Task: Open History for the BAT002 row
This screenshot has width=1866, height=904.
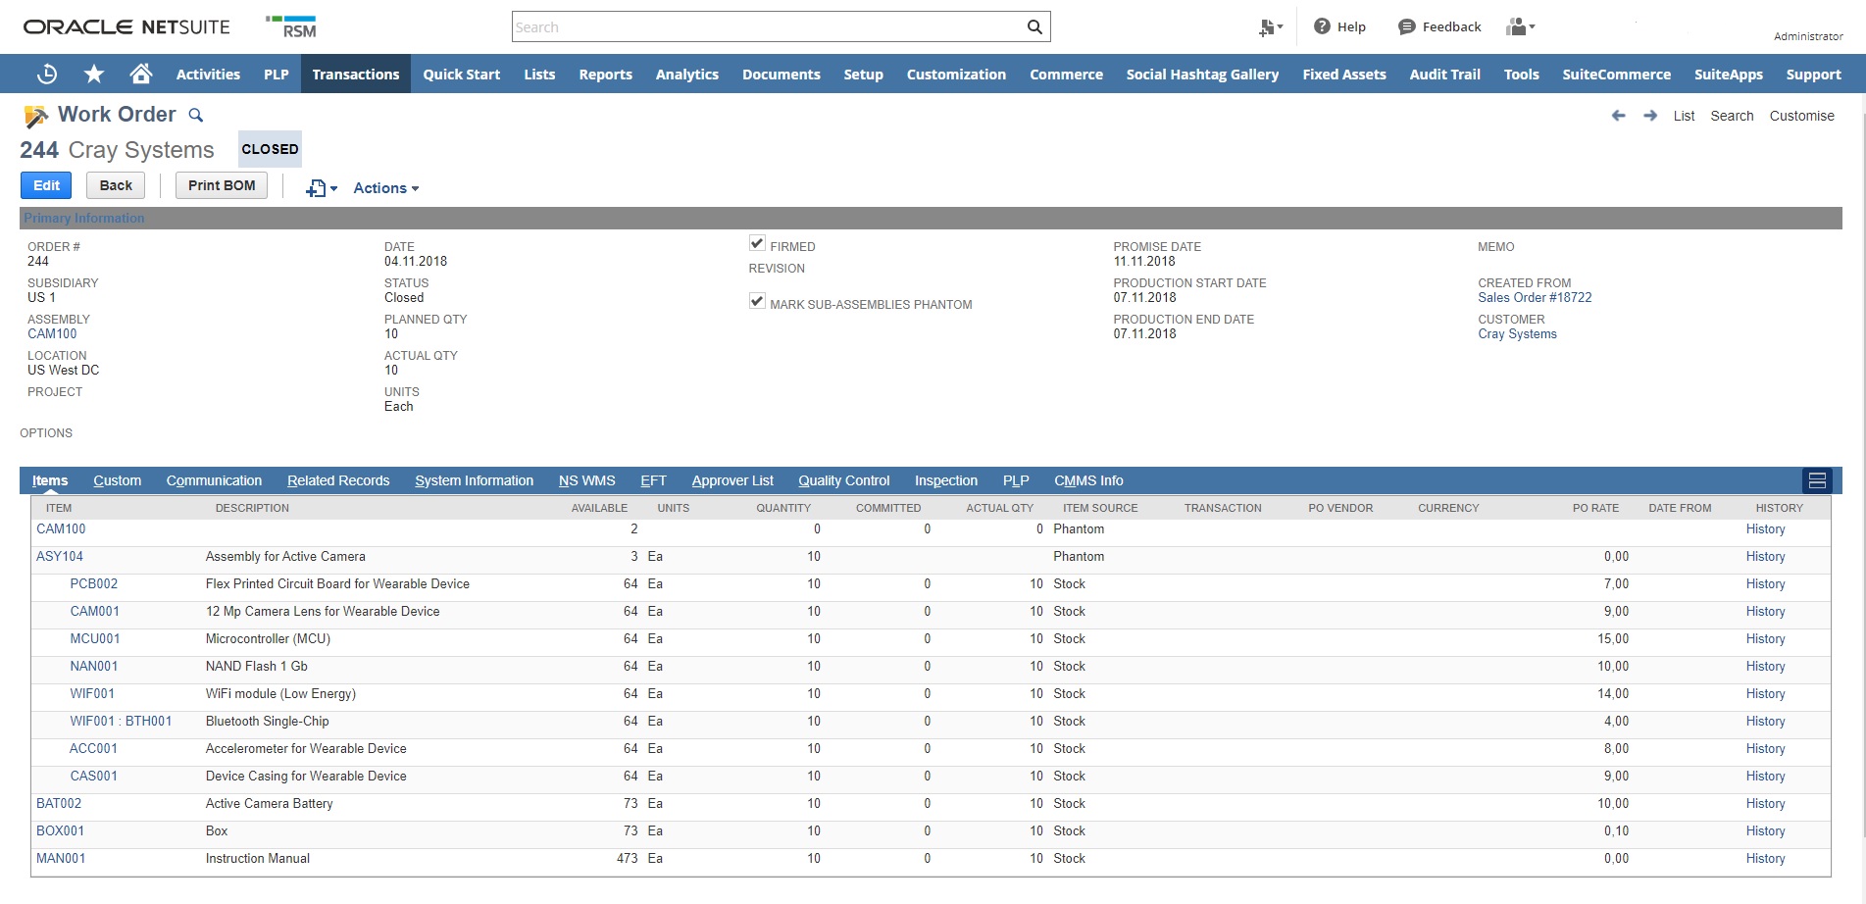Action: click(x=1765, y=804)
